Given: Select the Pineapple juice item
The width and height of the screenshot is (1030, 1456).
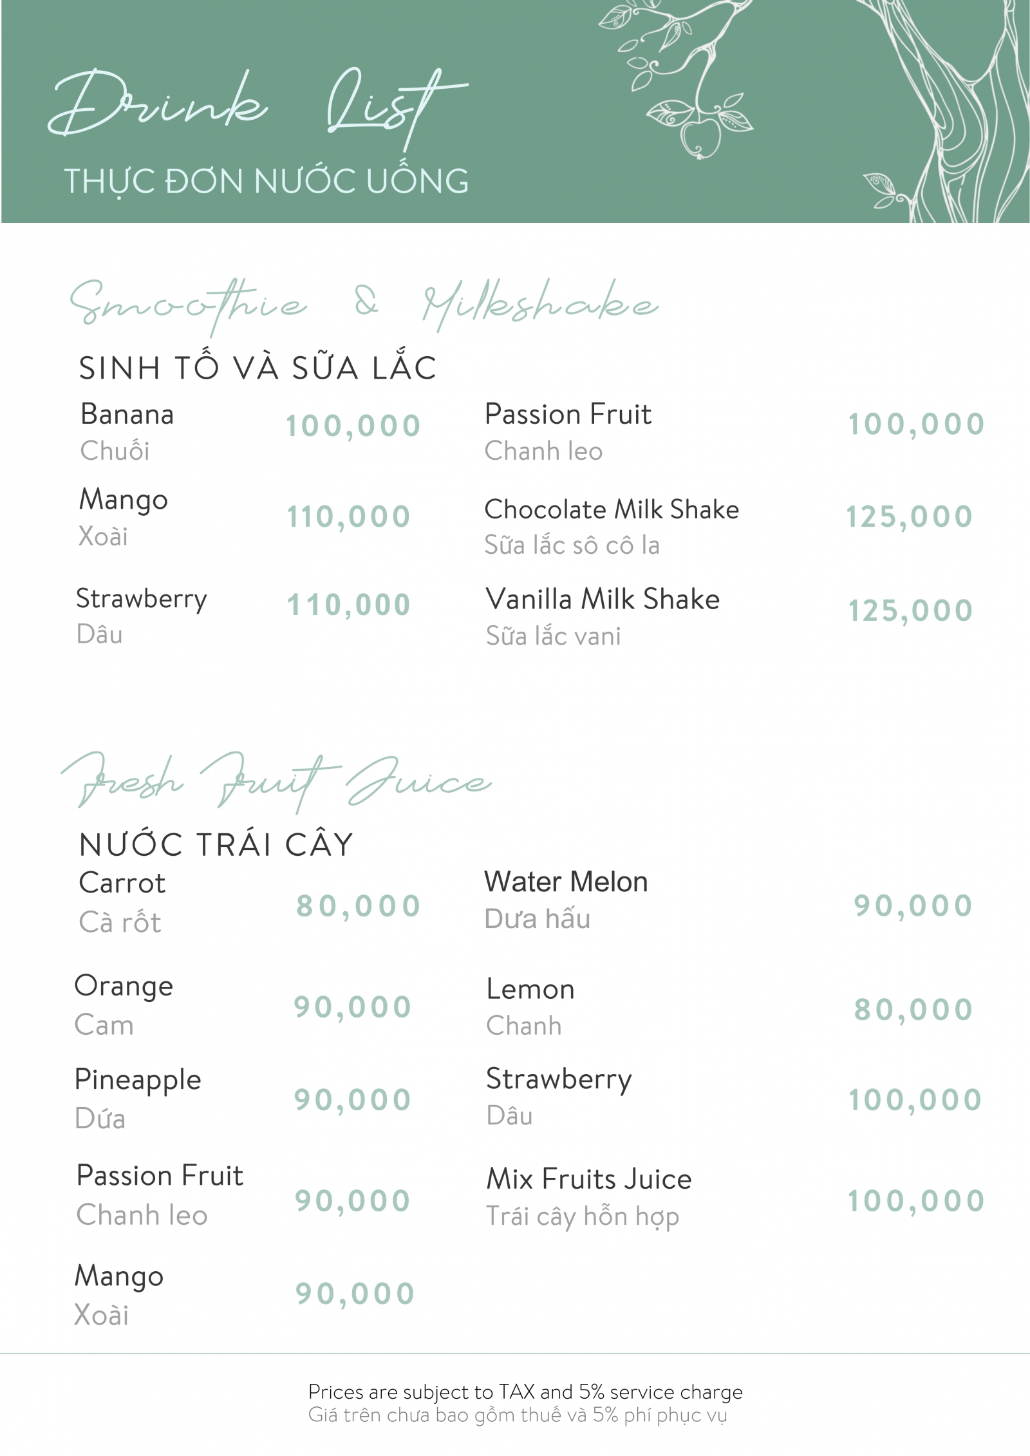Looking at the screenshot, I should click(x=138, y=1080).
